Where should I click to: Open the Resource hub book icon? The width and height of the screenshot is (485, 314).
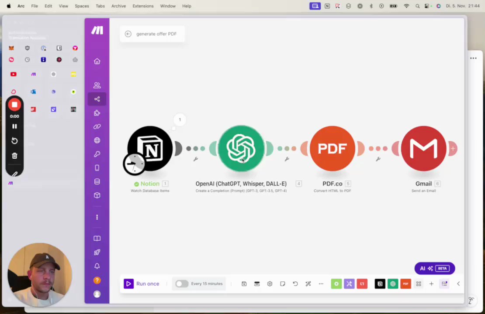[97, 239]
